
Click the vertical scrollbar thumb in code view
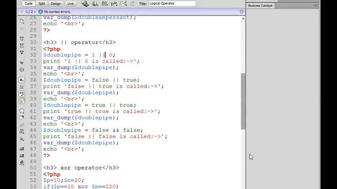click(243, 101)
